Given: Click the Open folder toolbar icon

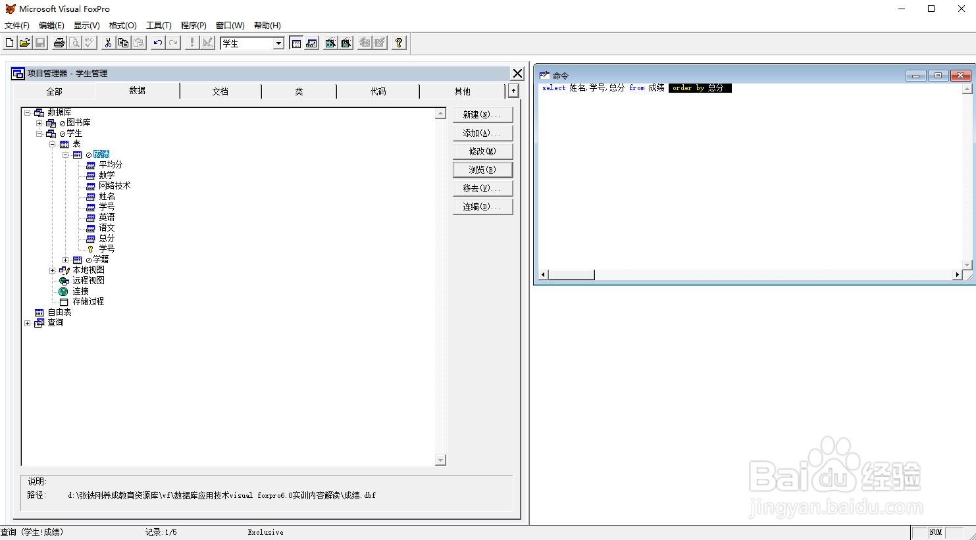Looking at the screenshot, I should click(x=24, y=43).
